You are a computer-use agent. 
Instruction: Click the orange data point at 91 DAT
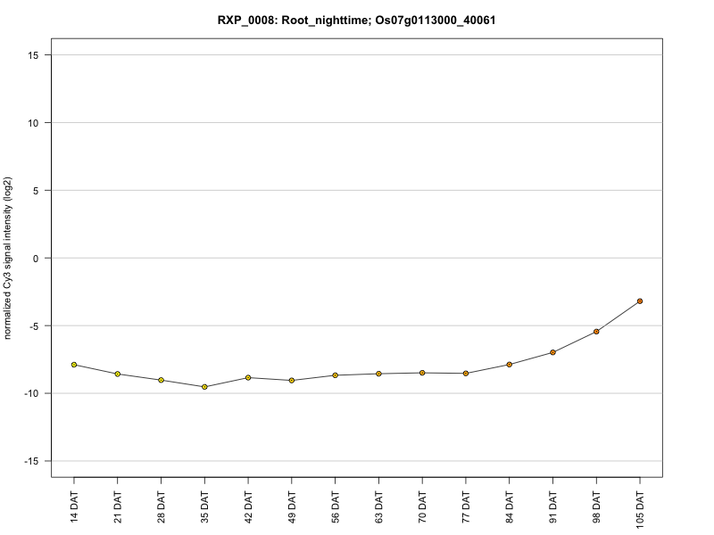[x=552, y=352]
